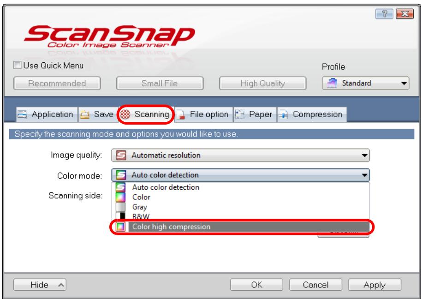Click the B&W option icon

point(120,216)
